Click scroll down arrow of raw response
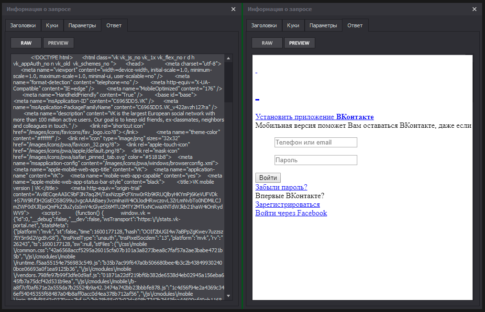Viewport: 485px width, 312px height. (x=228, y=296)
